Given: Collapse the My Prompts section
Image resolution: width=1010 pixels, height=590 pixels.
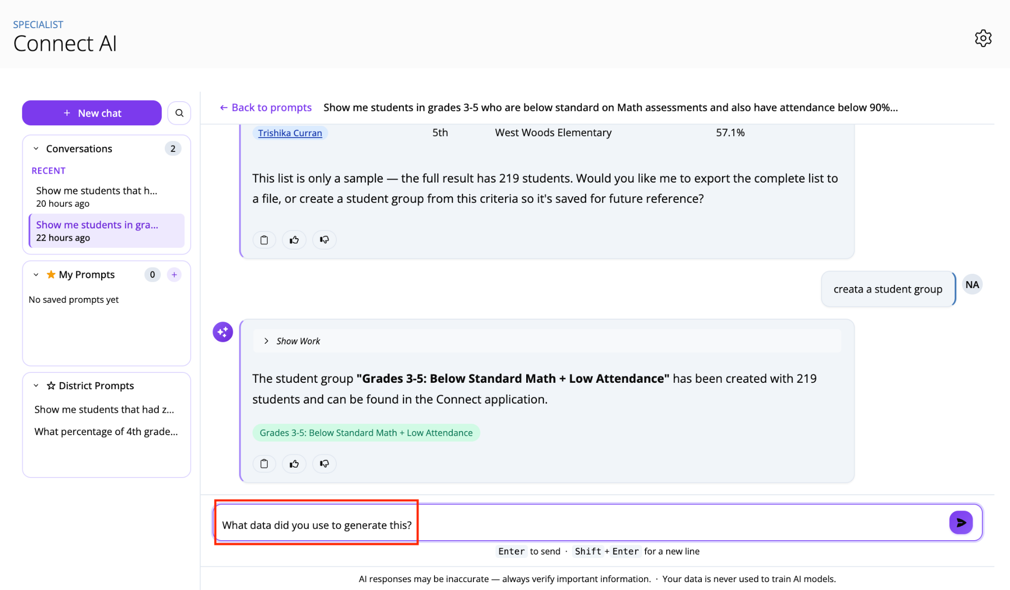Looking at the screenshot, I should [x=36, y=275].
